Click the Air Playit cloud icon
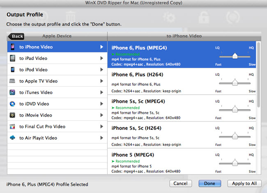 click(x=12, y=138)
